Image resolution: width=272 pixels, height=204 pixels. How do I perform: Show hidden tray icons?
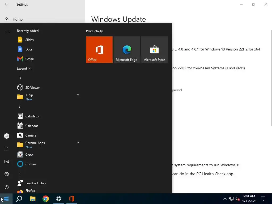pyautogui.click(x=225, y=199)
